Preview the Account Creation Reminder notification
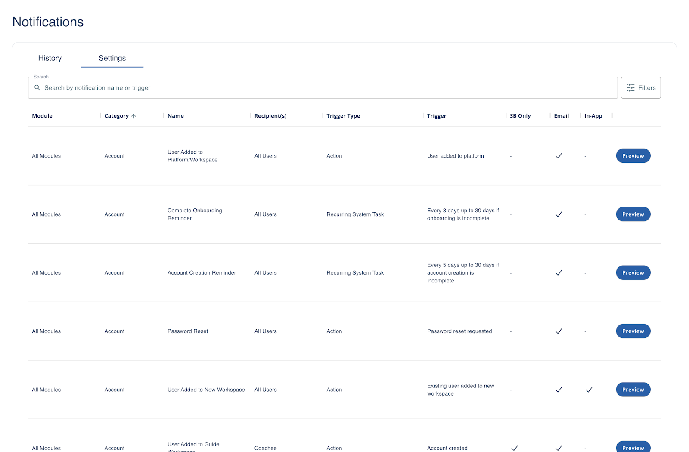Image resolution: width=689 pixels, height=452 pixels. tap(633, 273)
